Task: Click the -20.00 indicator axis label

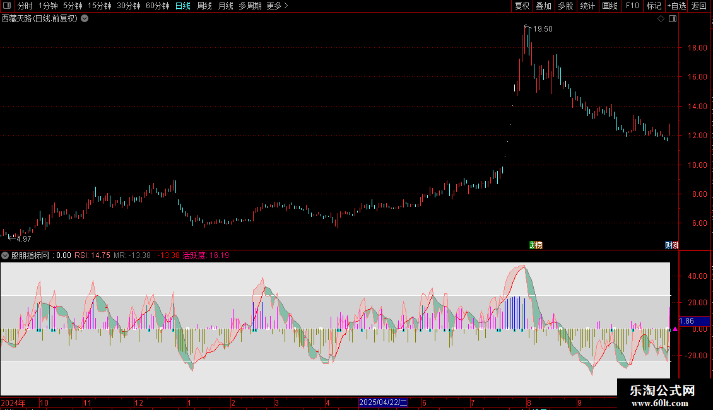Action: (x=696, y=356)
